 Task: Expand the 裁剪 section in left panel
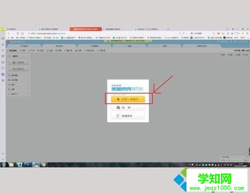[19, 89]
